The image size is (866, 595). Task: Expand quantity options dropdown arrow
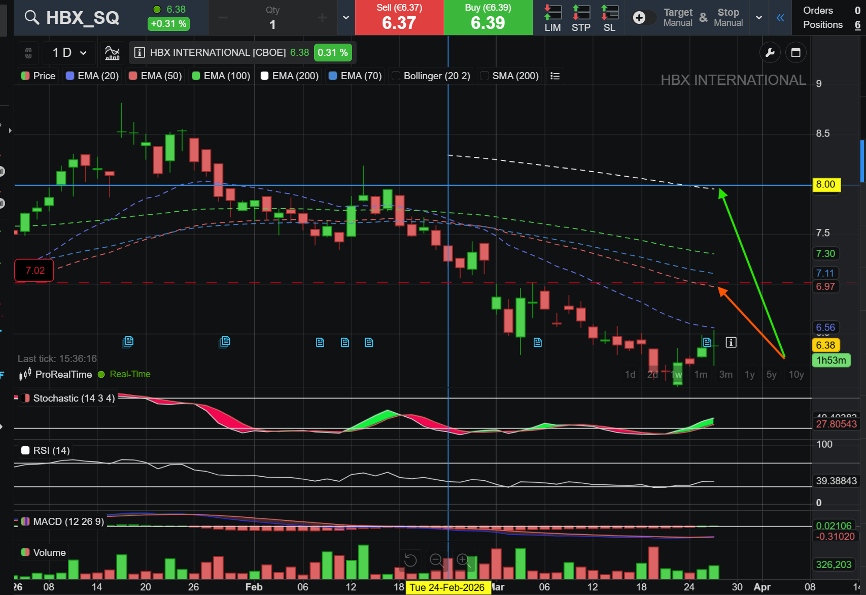pyautogui.click(x=346, y=18)
